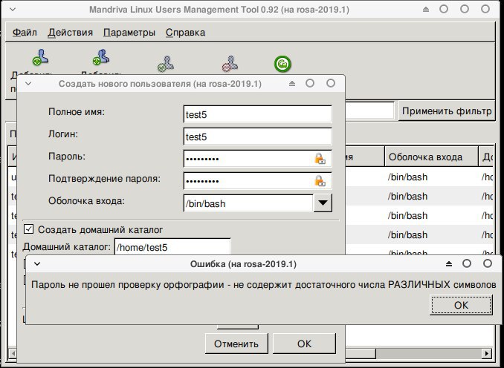Click the edit user toolbar icon
Screen dimensions: 504x368
[166, 64]
